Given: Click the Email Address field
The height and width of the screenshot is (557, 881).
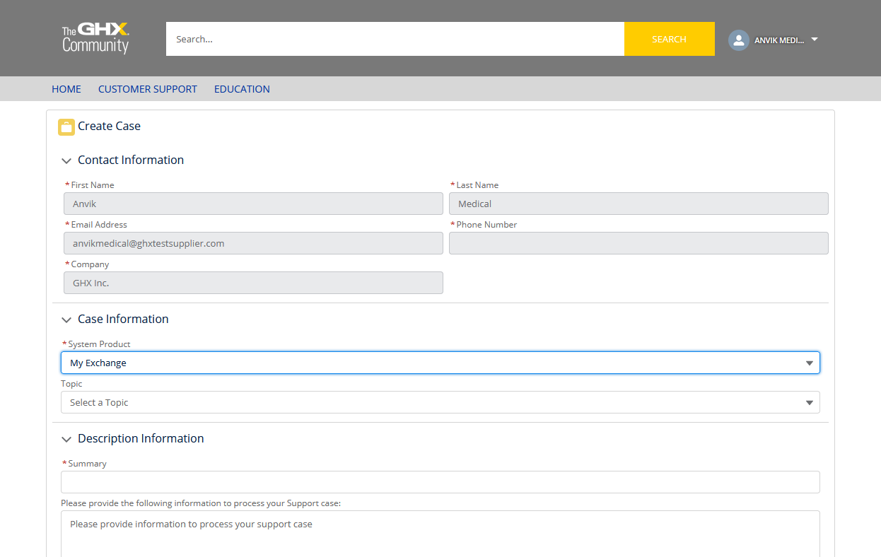Looking at the screenshot, I should pos(253,243).
